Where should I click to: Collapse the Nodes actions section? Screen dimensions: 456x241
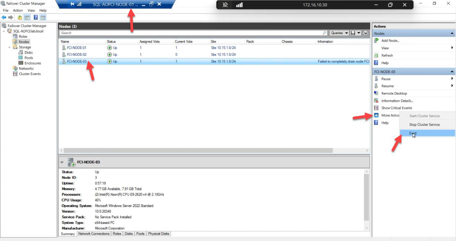tap(452, 33)
